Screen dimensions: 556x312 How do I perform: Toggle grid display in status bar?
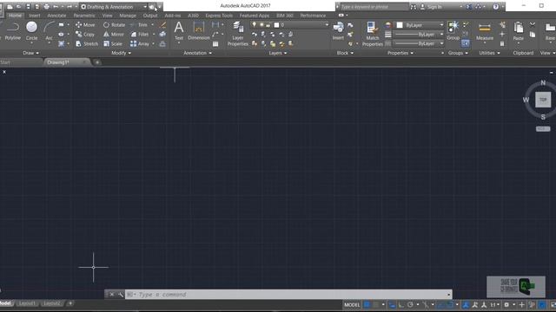coord(367,304)
